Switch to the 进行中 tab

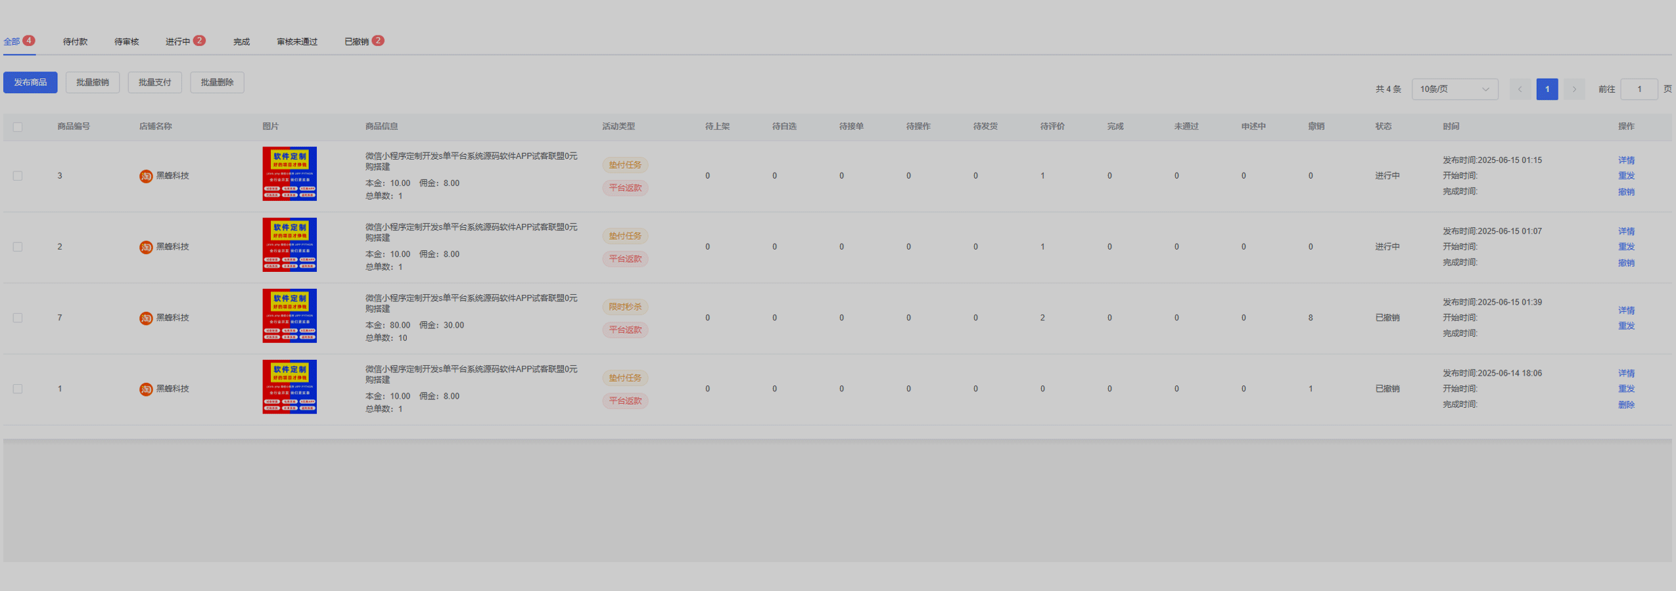coord(177,42)
